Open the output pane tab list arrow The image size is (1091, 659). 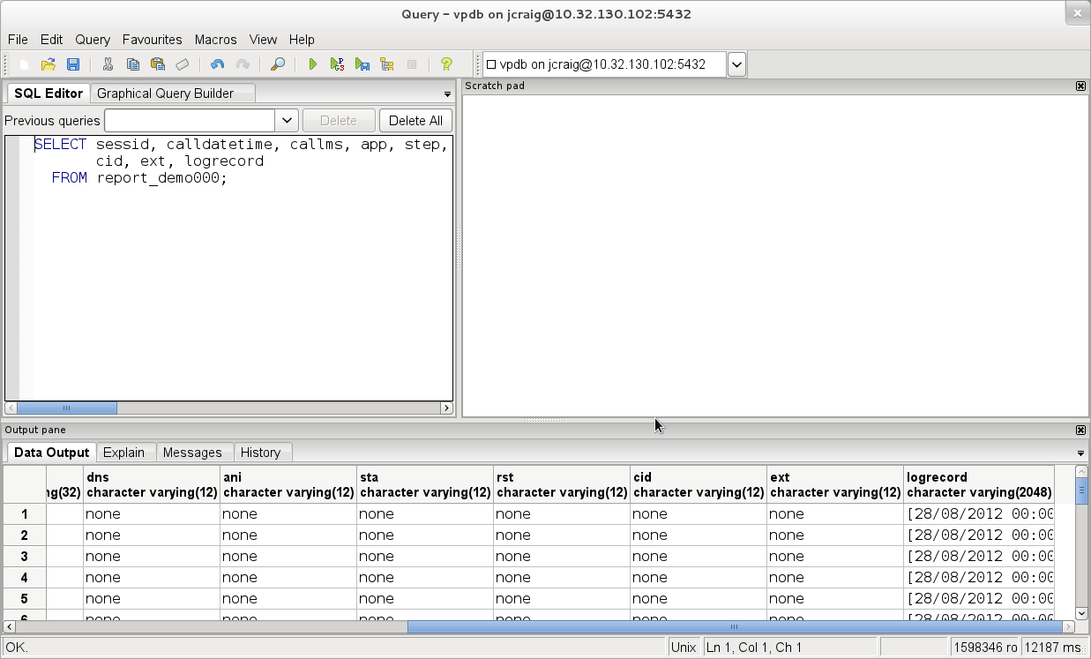1080,453
